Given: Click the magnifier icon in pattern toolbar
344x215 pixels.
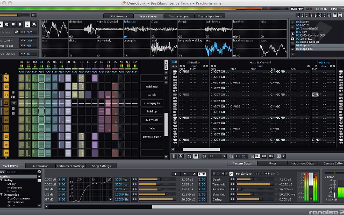Looking at the screenshot, I should coord(204,156).
